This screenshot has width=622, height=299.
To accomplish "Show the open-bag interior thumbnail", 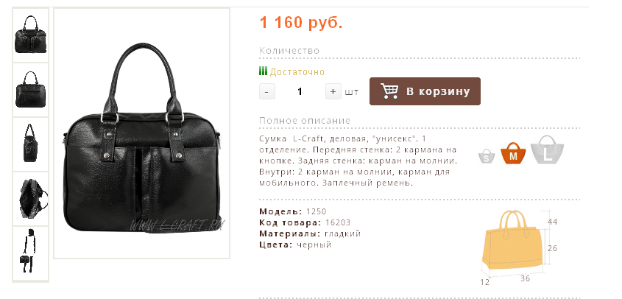I will tap(30, 199).
